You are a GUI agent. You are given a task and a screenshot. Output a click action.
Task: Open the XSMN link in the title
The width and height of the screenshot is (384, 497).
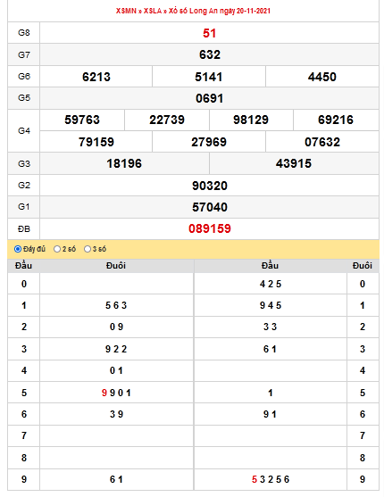point(126,11)
